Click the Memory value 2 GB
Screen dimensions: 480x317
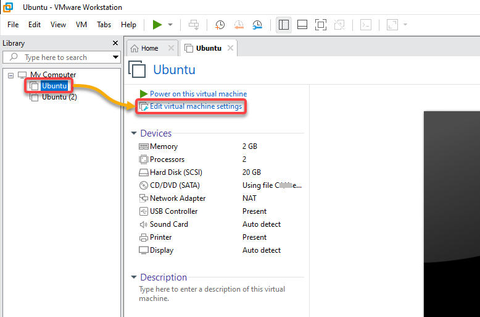tap(250, 146)
